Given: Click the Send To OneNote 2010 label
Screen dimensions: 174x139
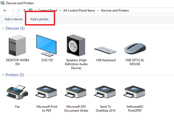Looking at the screenshot, I should [x=106, y=109].
